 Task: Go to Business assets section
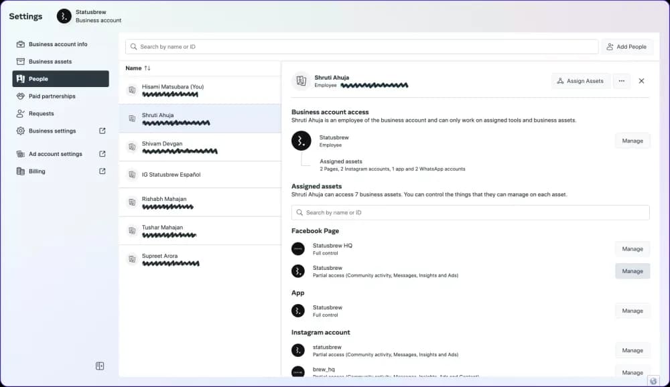tap(50, 62)
